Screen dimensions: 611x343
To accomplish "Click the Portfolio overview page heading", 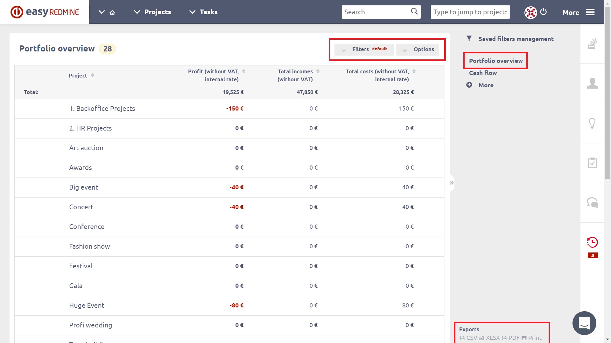I will 57,49.
